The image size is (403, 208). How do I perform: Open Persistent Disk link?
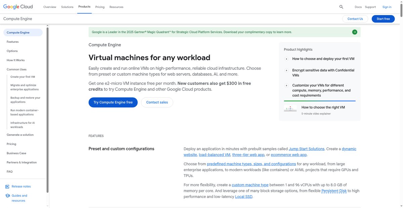click(334, 191)
